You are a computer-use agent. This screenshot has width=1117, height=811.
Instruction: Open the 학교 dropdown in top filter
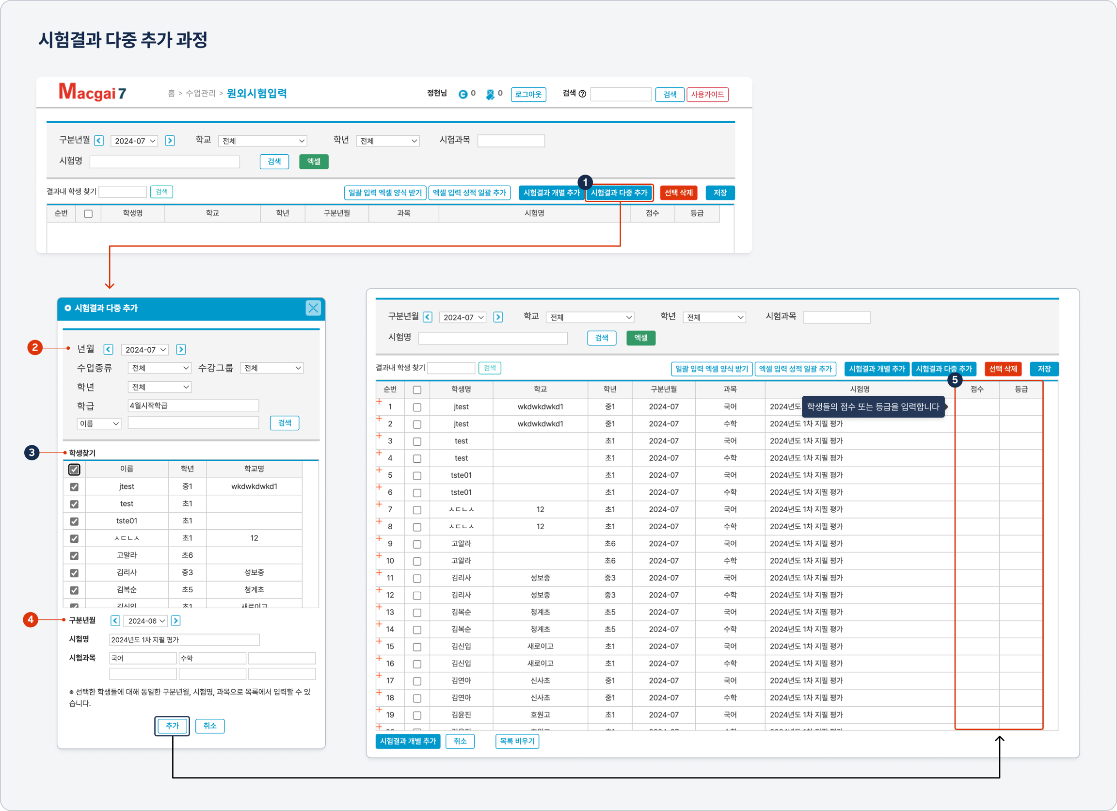tap(263, 141)
